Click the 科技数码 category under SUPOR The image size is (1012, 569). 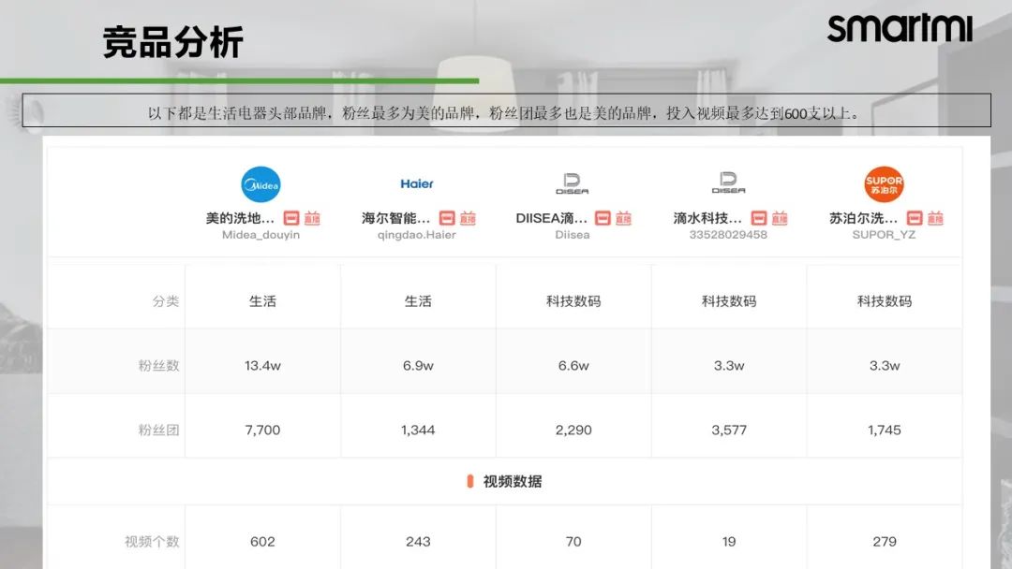885,301
